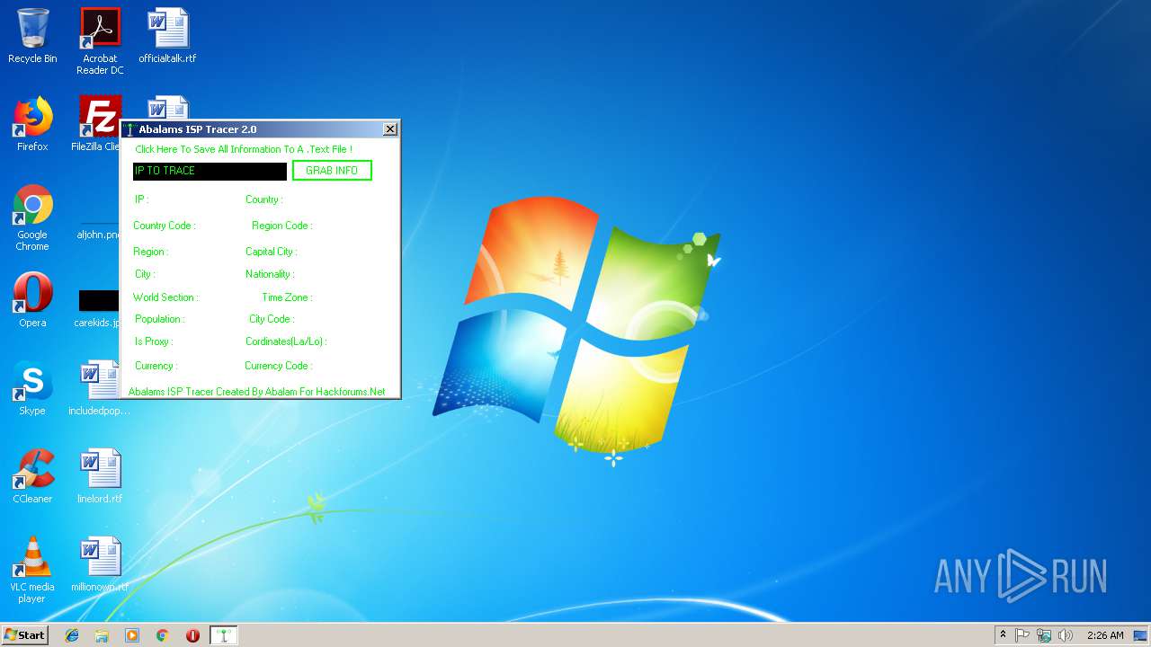Click the Hackforums.Net credit text
Screen dimensions: 1151x647
(x=257, y=392)
